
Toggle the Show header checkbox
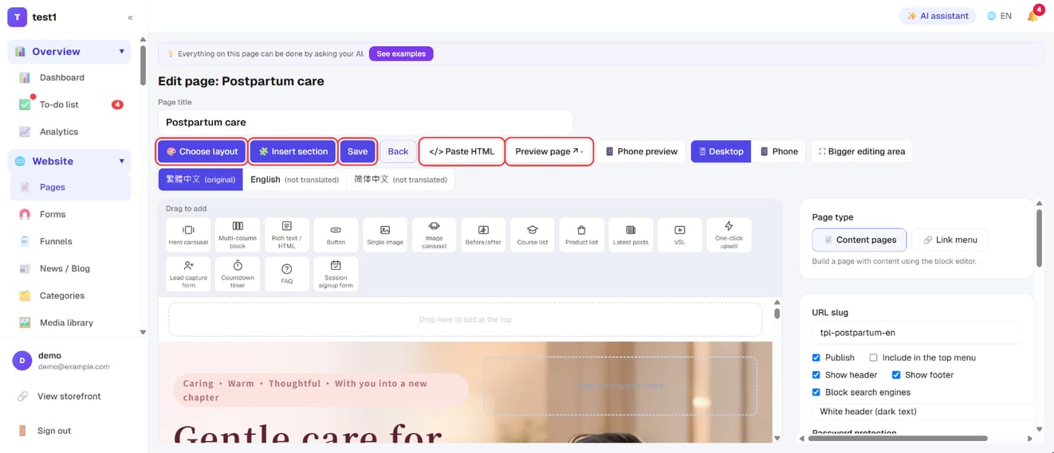(x=816, y=375)
